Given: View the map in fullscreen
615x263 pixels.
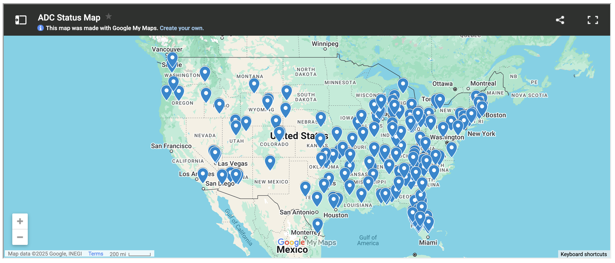Looking at the screenshot, I should 593,20.
